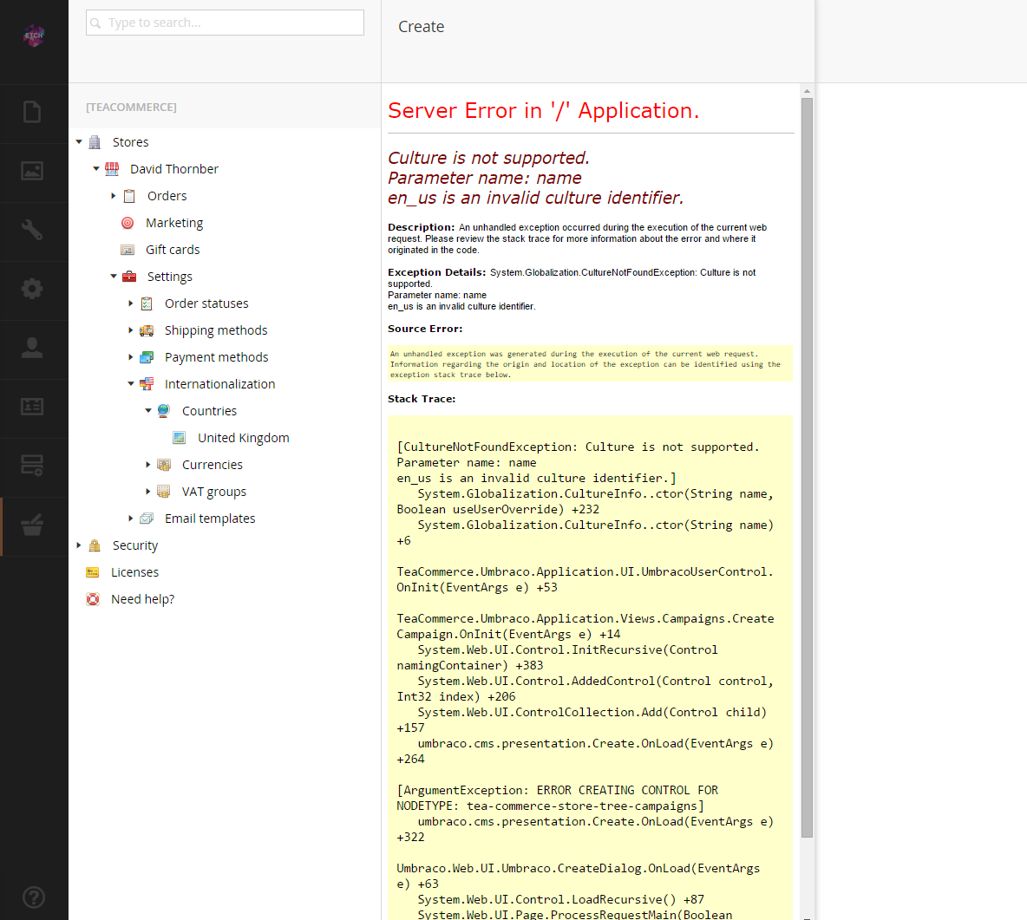
Task: Click the card icon beside Payment methods
Action: (x=147, y=357)
